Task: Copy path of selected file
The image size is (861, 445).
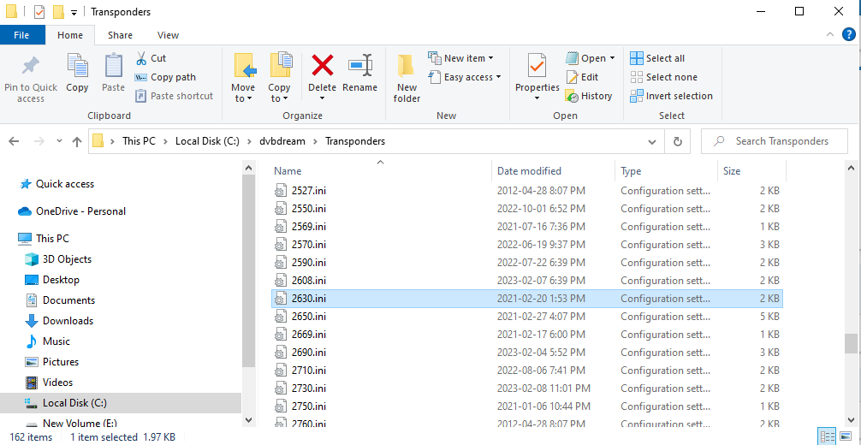Action: click(166, 78)
